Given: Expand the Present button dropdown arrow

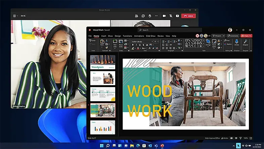Looking at the screenshot, I should [x=224, y=36].
